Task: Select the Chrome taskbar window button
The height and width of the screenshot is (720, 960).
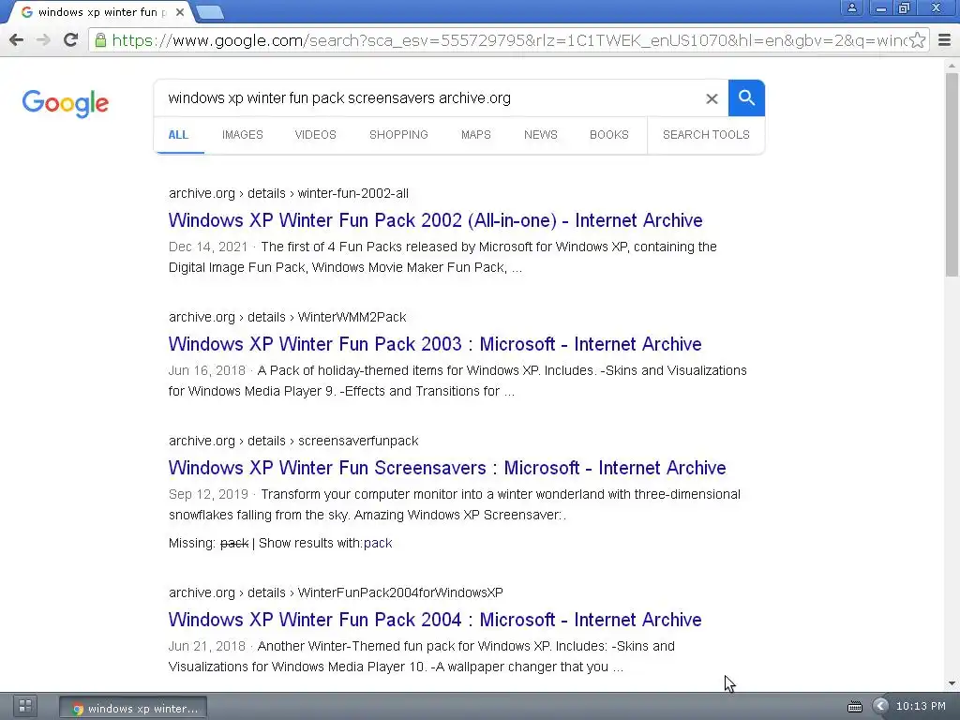Action: pos(133,708)
